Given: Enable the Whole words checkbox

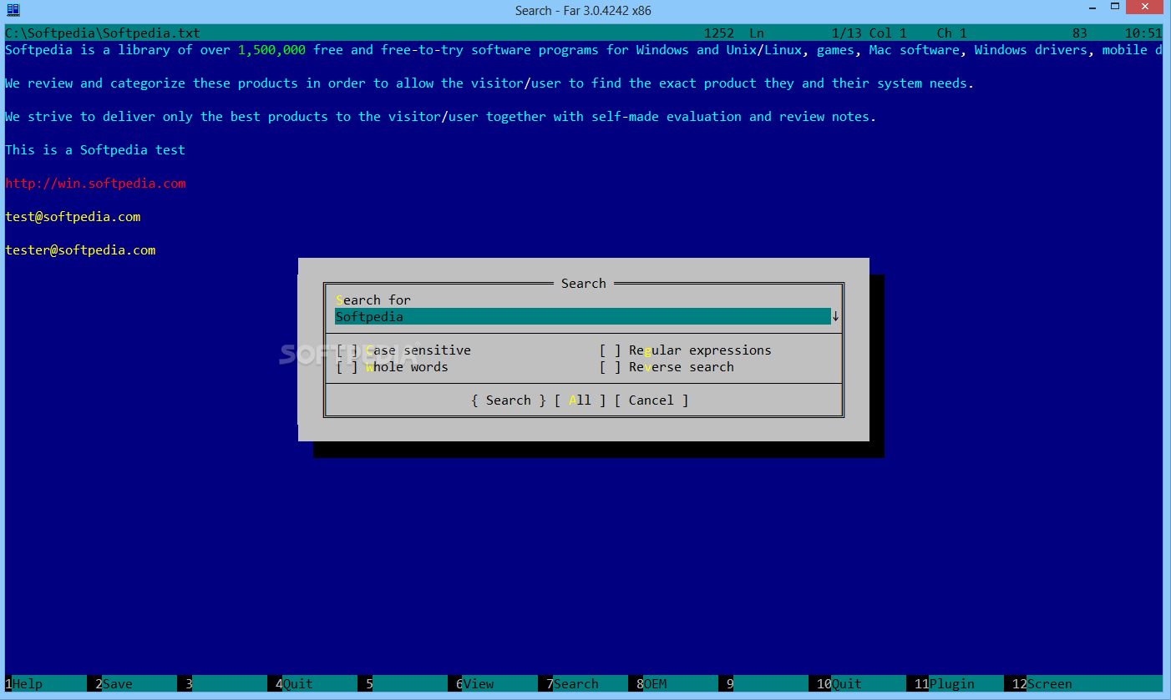Looking at the screenshot, I should pyautogui.click(x=393, y=367).
